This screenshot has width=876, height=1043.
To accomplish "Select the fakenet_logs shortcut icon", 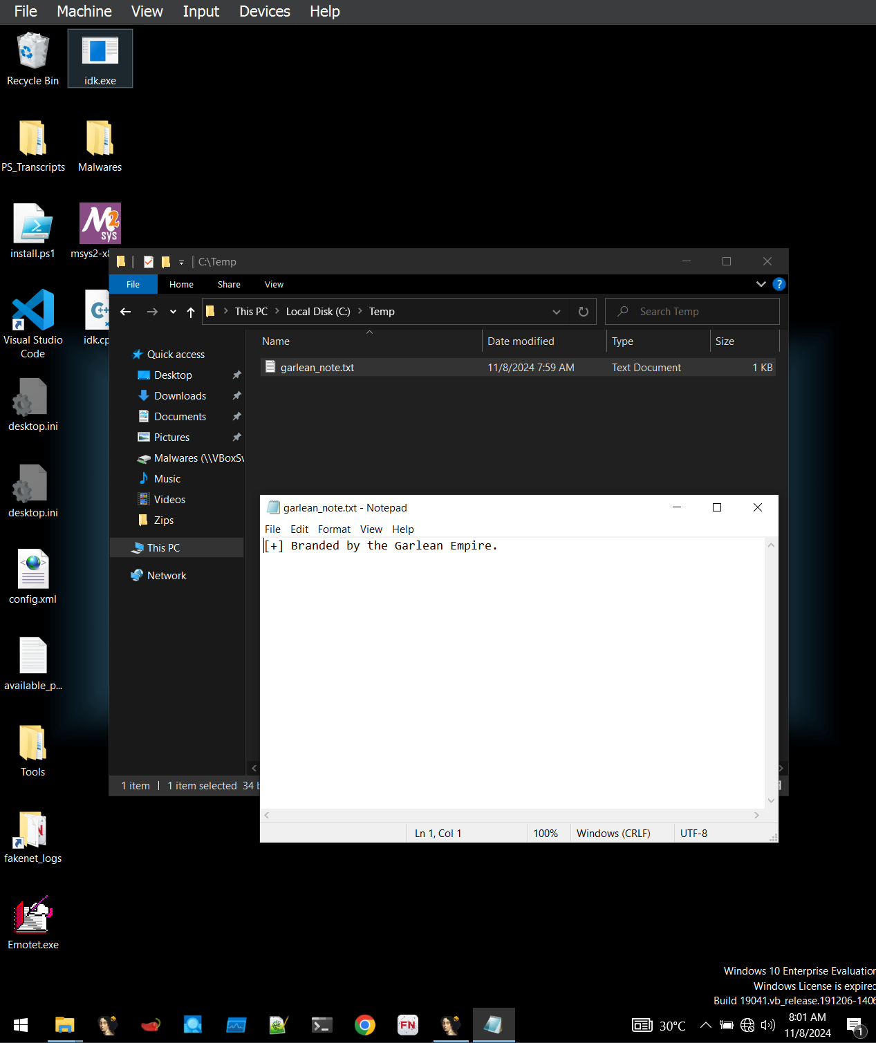I will pos(32,837).
